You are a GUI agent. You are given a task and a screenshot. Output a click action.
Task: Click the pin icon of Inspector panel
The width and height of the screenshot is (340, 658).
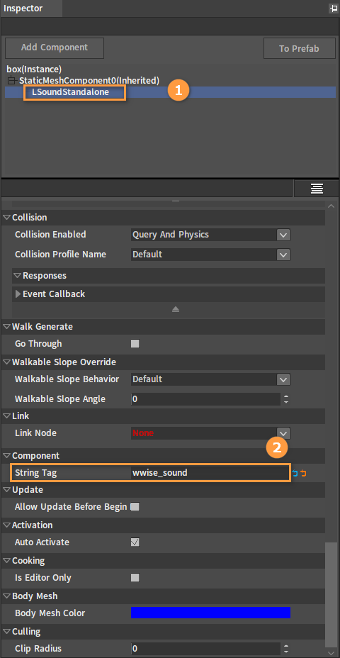pyautogui.click(x=334, y=8)
